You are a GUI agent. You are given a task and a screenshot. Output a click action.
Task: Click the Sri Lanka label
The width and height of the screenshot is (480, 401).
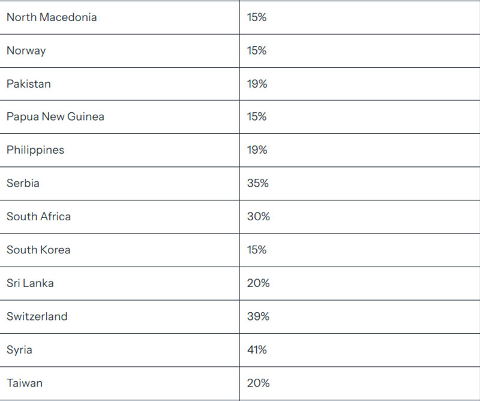pos(31,283)
